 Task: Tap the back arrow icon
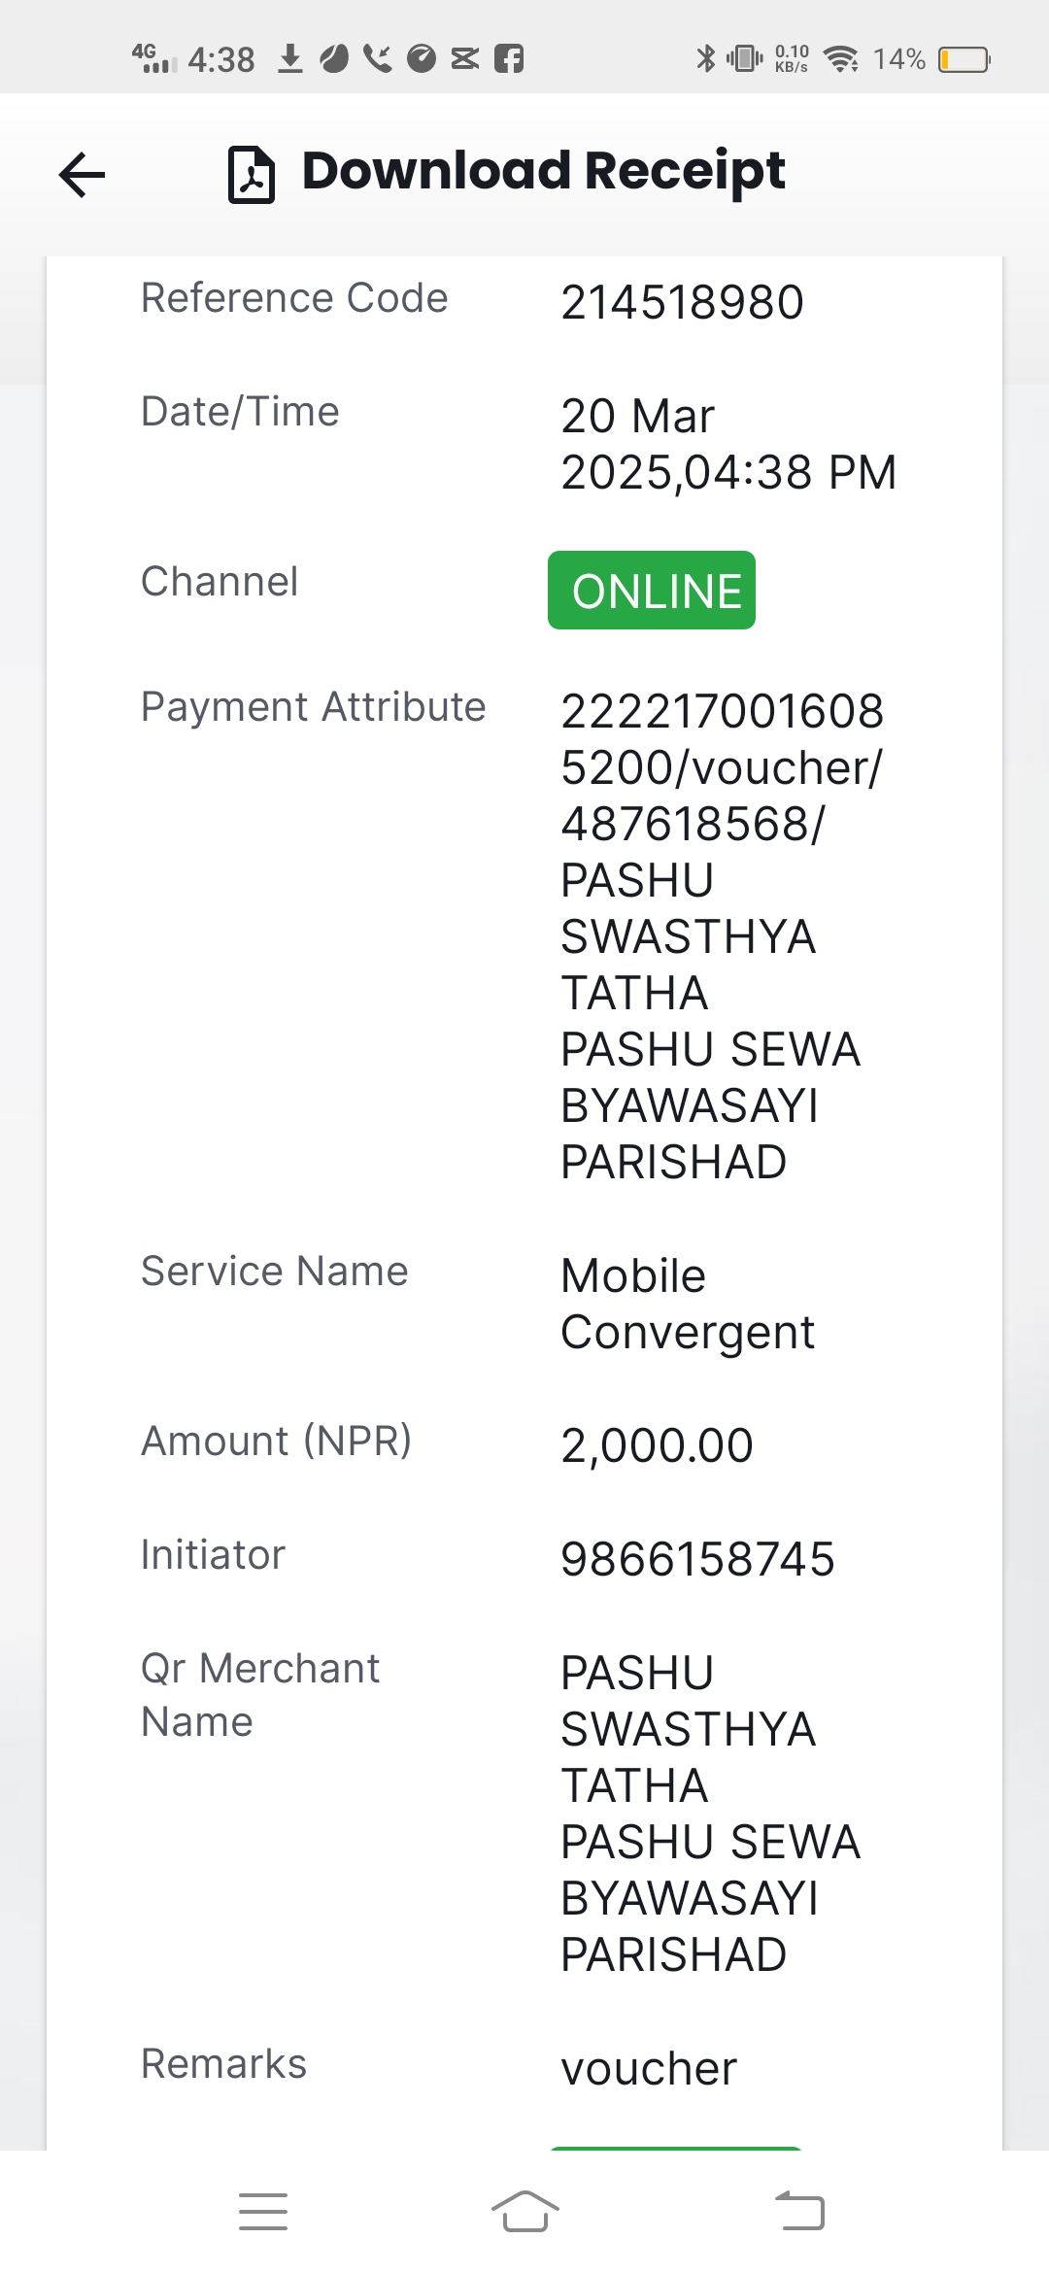point(82,175)
